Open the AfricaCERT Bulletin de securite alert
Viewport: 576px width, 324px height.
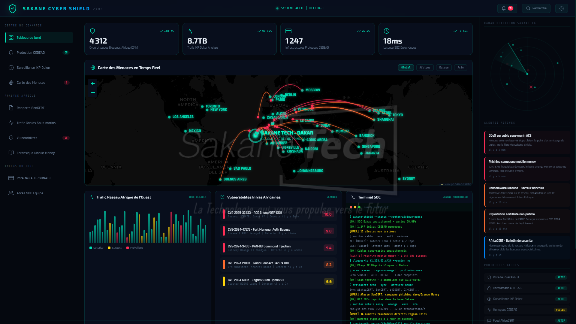[x=527, y=247]
